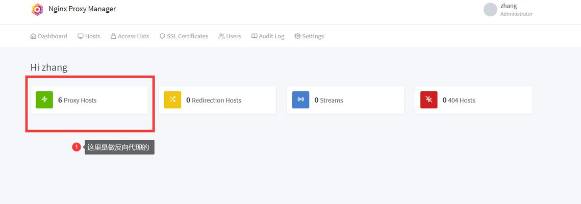Screen dimensions: 581x204
Task: Open the Settings tab
Action: [310, 36]
